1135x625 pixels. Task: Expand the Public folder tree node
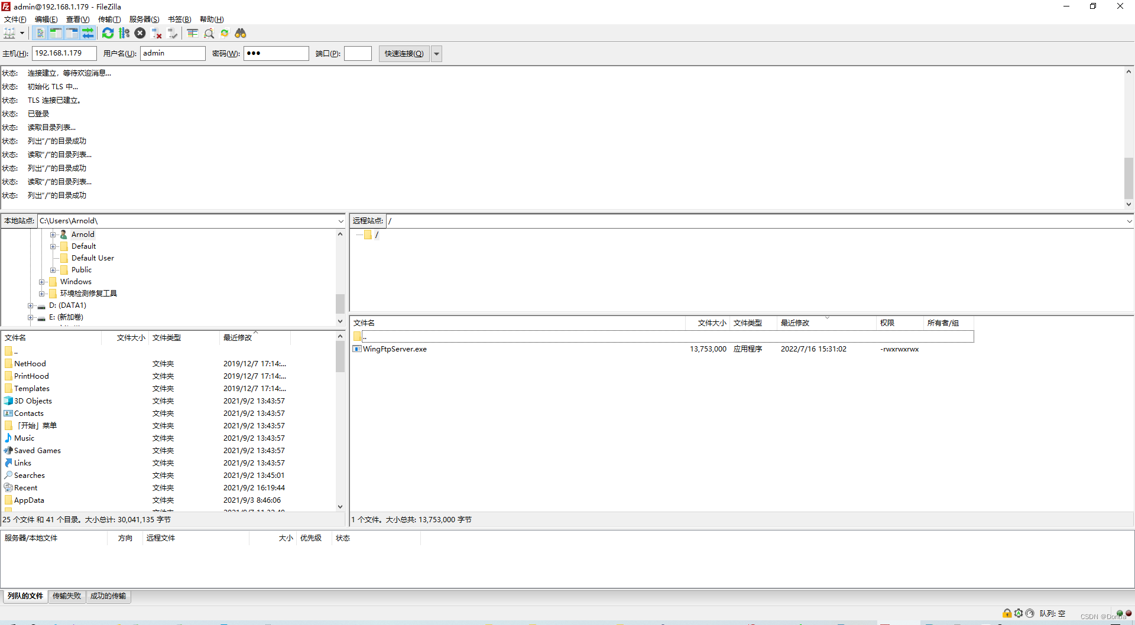pyautogui.click(x=53, y=270)
